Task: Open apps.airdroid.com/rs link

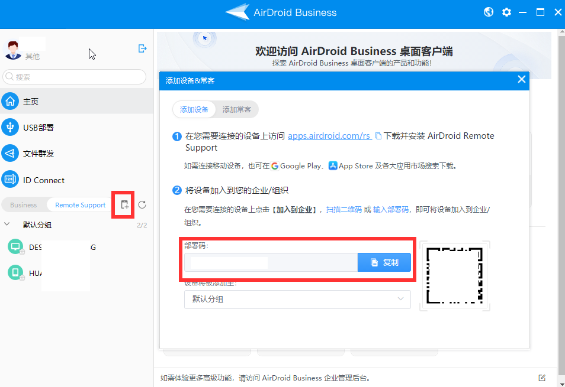Action: coord(329,136)
